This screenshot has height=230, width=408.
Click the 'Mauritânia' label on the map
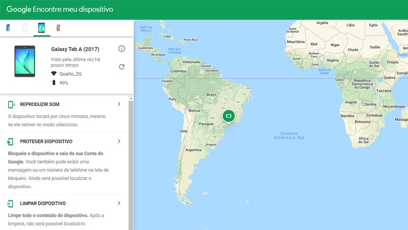[x=296, y=42]
